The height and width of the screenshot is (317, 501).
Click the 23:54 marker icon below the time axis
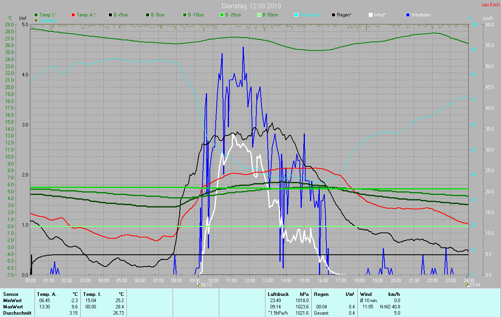(467, 285)
